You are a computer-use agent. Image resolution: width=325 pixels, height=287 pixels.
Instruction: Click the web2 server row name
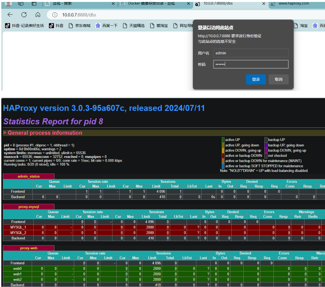point(17,280)
